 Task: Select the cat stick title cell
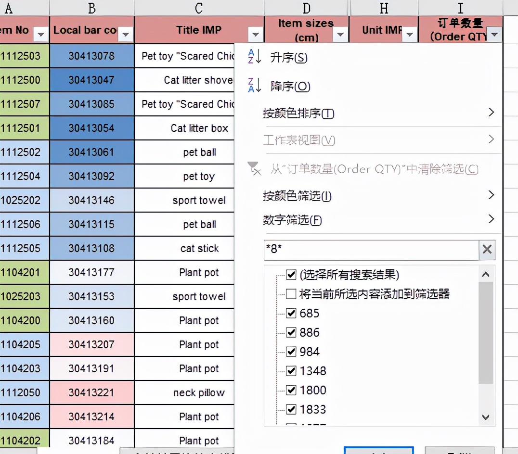pyautogui.click(x=184, y=249)
